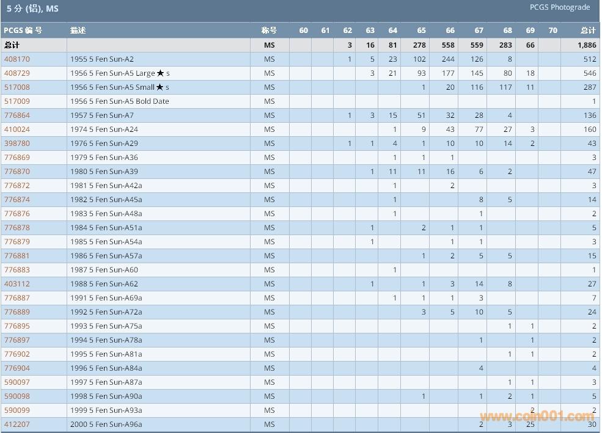Select PCGS number 517008
This screenshot has width=602, height=433.
(x=17, y=87)
